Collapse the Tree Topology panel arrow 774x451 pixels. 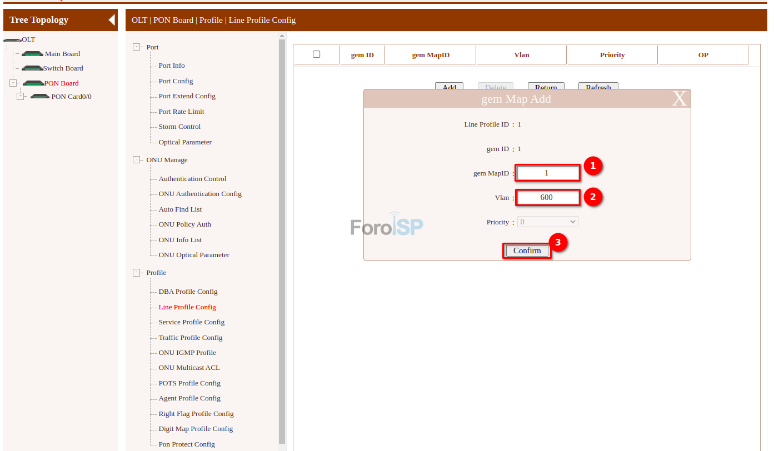(x=112, y=20)
